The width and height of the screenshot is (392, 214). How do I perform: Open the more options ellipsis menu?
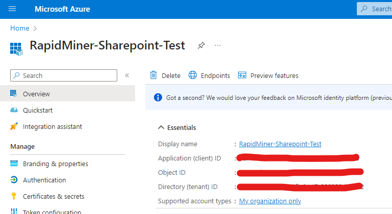[x=218, y=45]
